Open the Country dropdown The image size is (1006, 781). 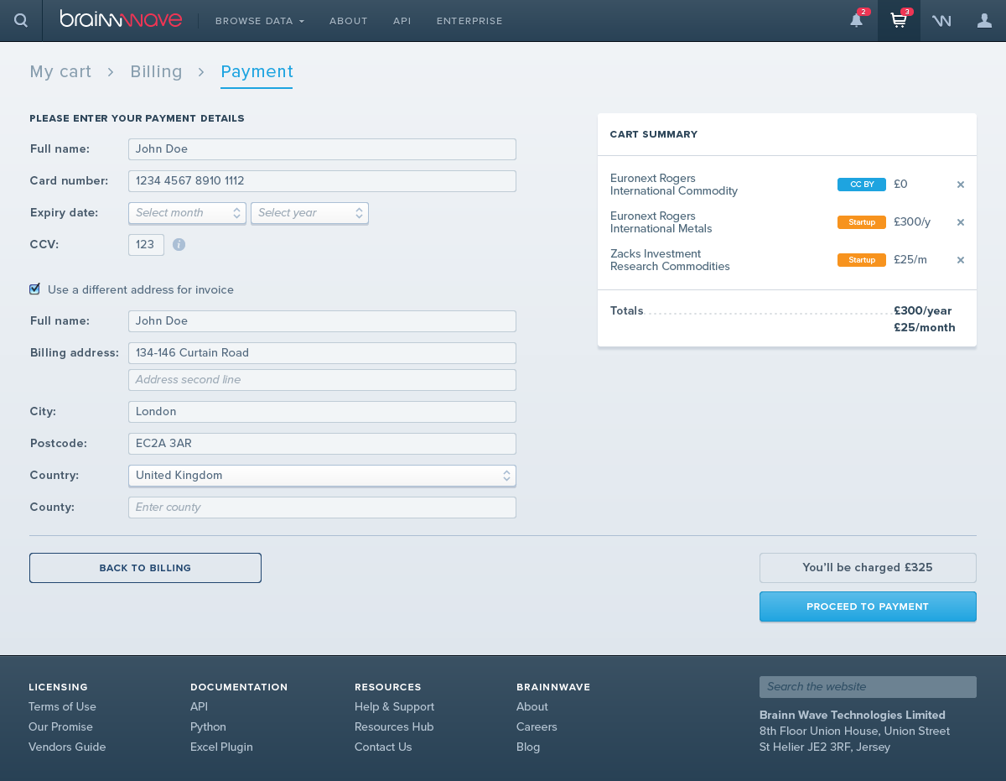tap(322, 476)
